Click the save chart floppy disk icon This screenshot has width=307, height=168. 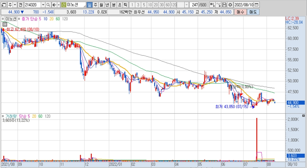coord(225,5)
